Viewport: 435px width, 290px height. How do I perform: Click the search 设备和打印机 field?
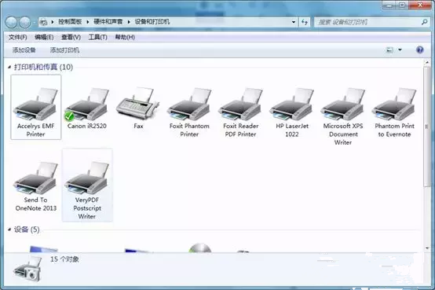[x=371, y=22]
